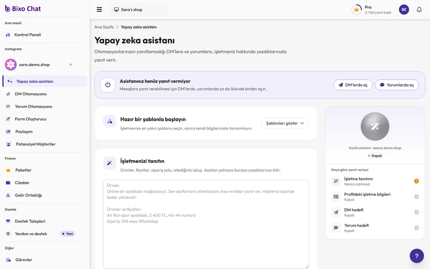Select Yapay zeka asistanı menu item
The width and height of the screenshot is (430, 269).
45,81
